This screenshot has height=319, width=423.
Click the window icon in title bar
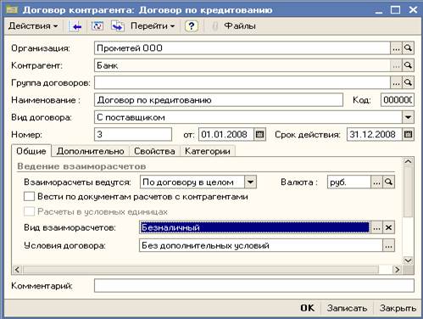(x=12, y=10)
